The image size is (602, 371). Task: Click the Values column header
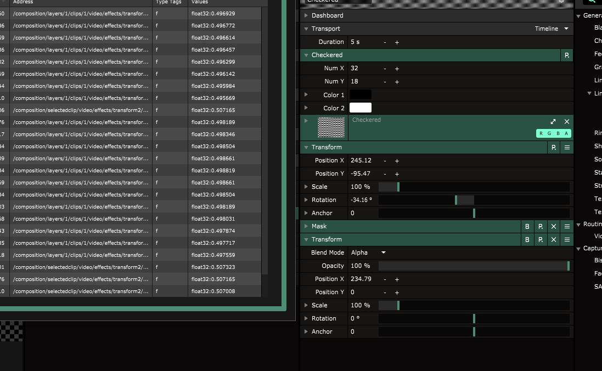pos(200,2)
